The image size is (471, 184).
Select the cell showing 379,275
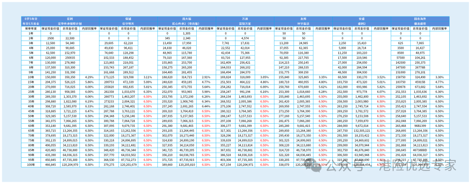point(109,164)
